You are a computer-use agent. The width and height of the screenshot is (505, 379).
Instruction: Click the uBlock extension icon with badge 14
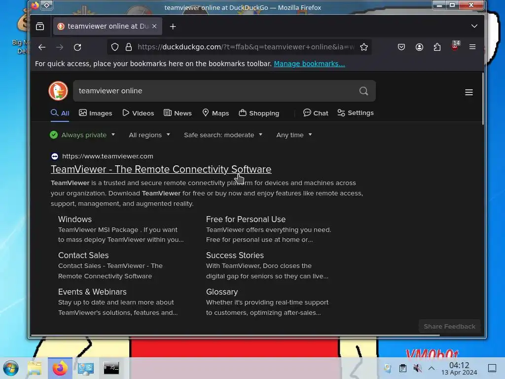[x=455, y=46]
